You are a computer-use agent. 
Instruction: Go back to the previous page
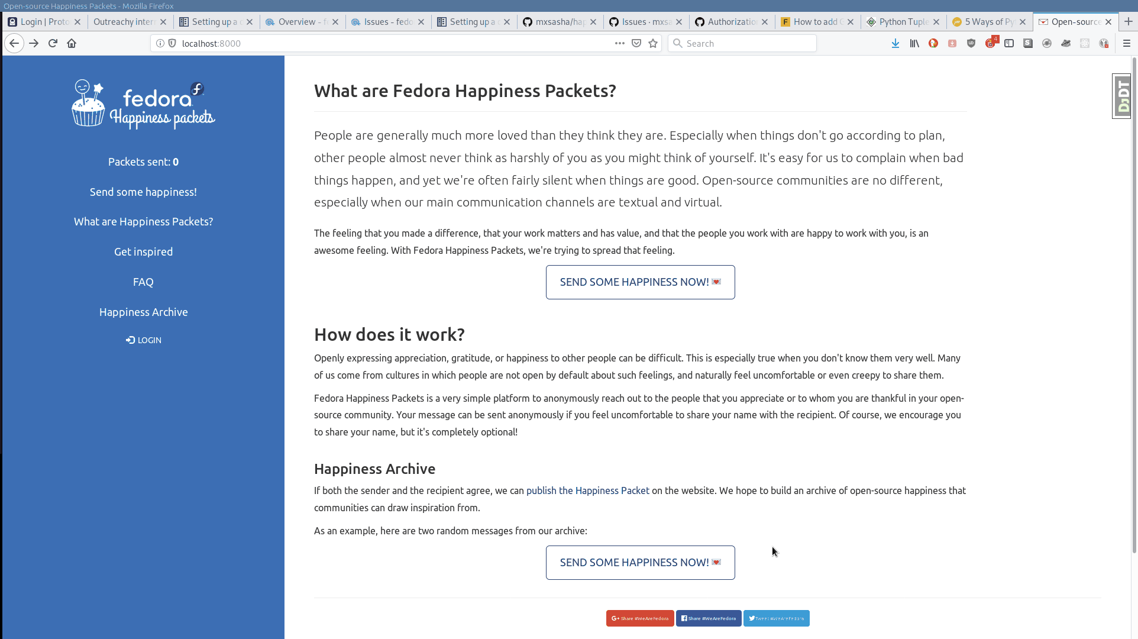[14, 43]
